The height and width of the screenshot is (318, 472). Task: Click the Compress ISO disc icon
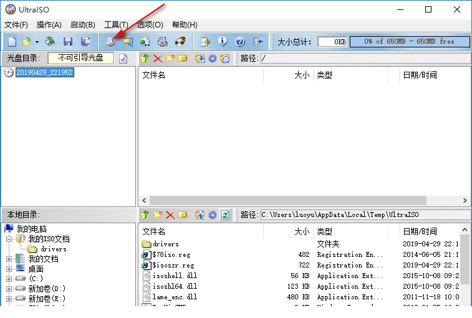pos(145,42)
